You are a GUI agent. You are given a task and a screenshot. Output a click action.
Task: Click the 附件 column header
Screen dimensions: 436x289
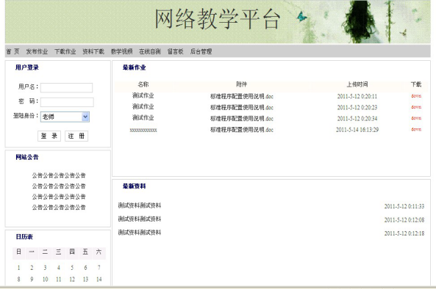click(x=241, y=84)
